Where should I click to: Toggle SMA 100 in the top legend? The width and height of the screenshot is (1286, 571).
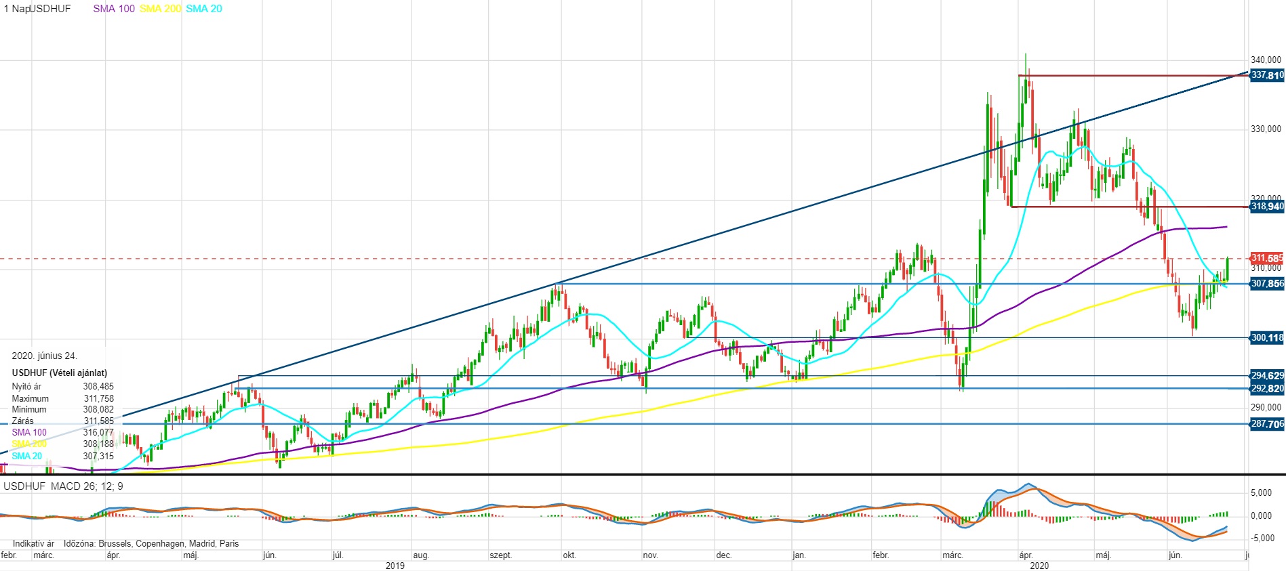coord(114,9)
